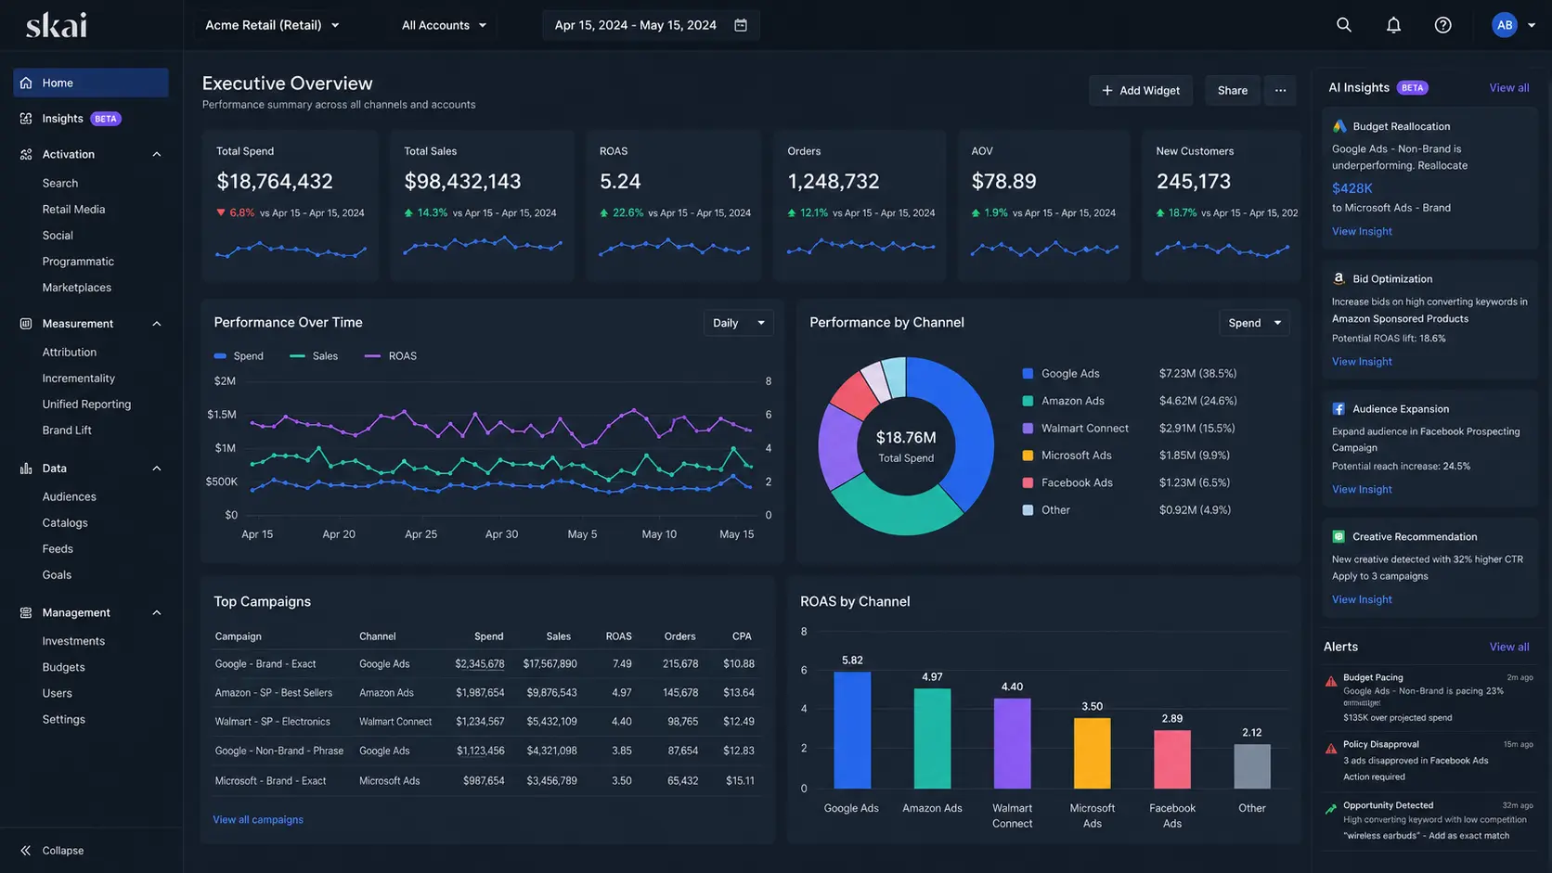1552x873 pixels.
Task: Collapse the Management section chevron
Action: coord(157,613)
